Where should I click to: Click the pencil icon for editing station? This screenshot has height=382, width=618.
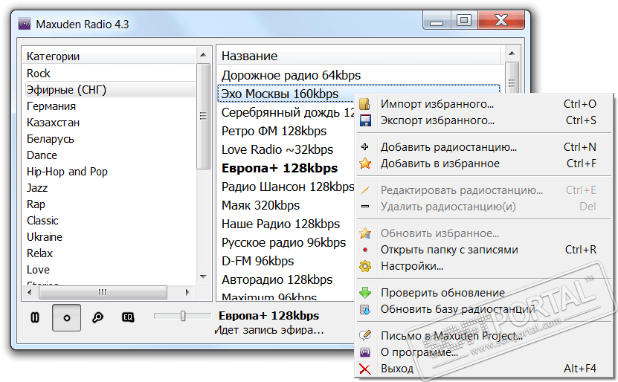[365, 190]
